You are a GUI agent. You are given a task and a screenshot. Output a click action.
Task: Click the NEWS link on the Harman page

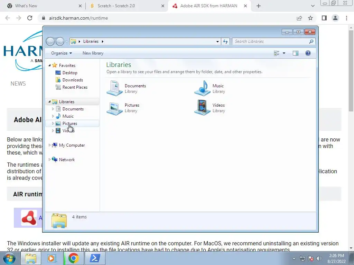tap(18, 84)
